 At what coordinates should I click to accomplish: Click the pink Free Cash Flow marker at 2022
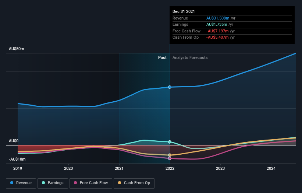click(170, 158)
